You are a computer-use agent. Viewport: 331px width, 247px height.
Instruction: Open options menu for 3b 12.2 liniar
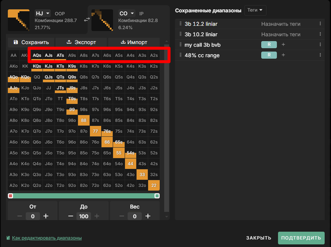[x=320, y=24]
